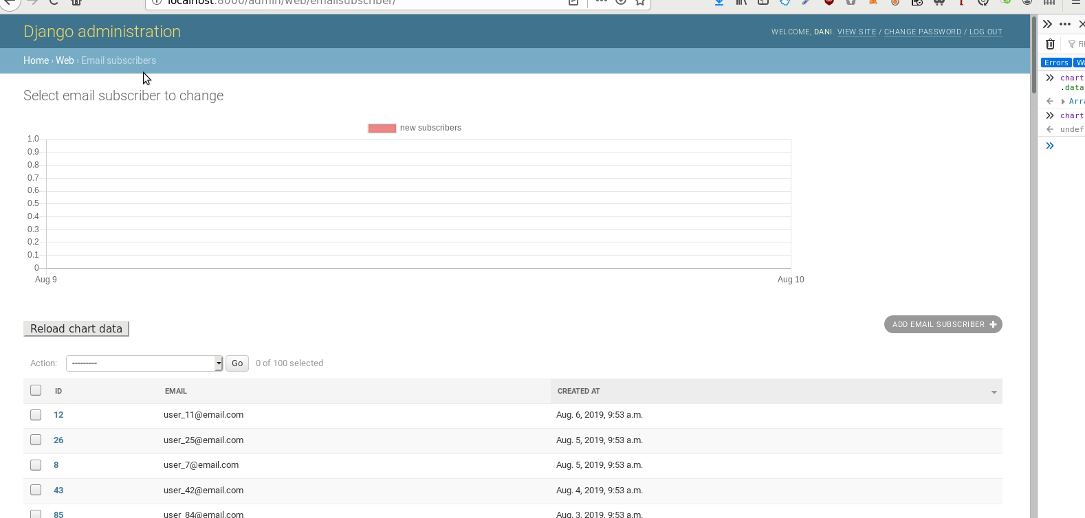Open the Firefox hamburger menu

pos(1076,2)
